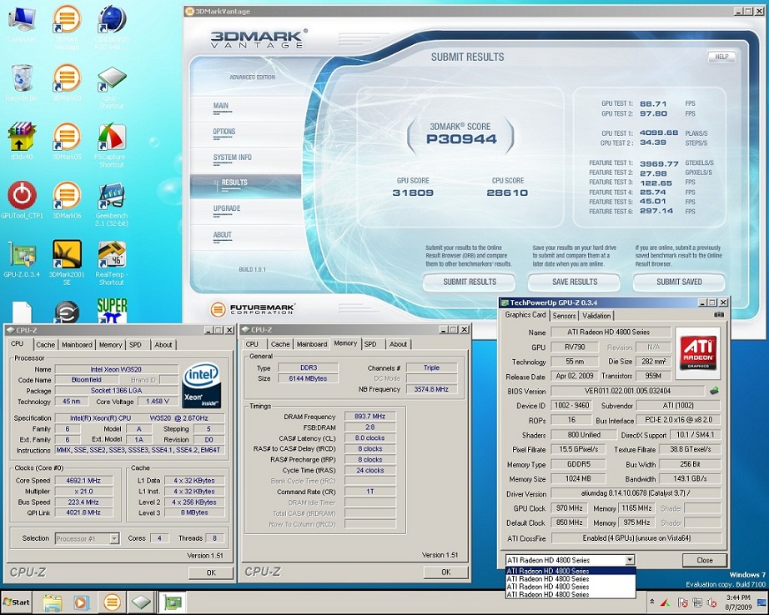Screen dimensions: 769x615
Task: Click the BIOS save chip icon in GPU-Z
Action: point(714,391)
